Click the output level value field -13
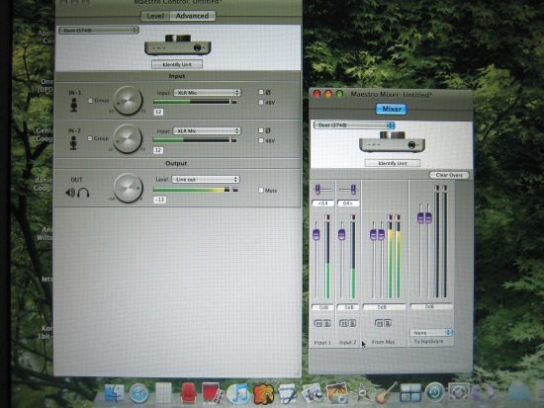The image size is (544, 408). (x=159, y=200)
